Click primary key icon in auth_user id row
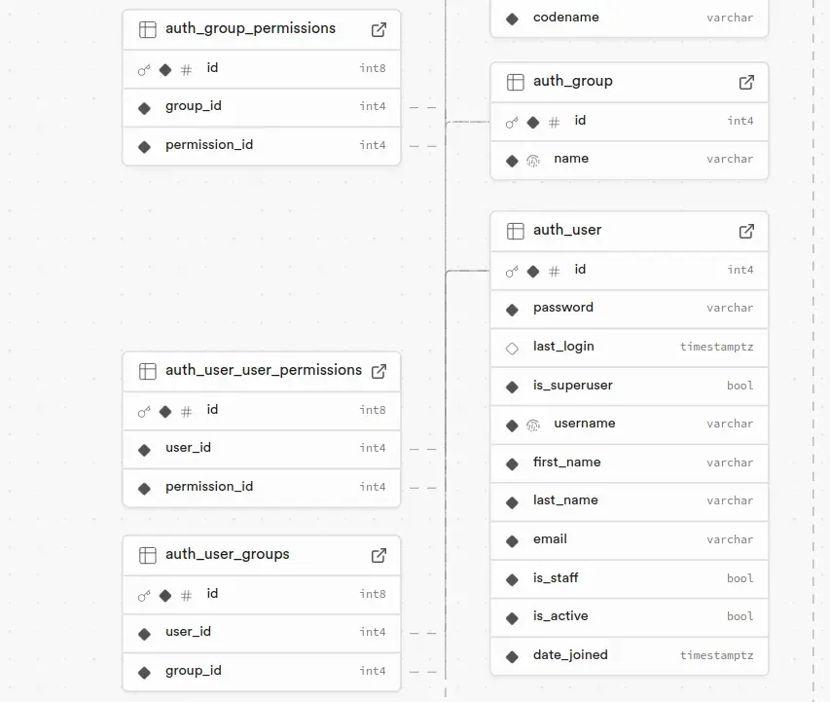This screenshot has width=830, height=702. pyautogui.click(x=512, y=271)
